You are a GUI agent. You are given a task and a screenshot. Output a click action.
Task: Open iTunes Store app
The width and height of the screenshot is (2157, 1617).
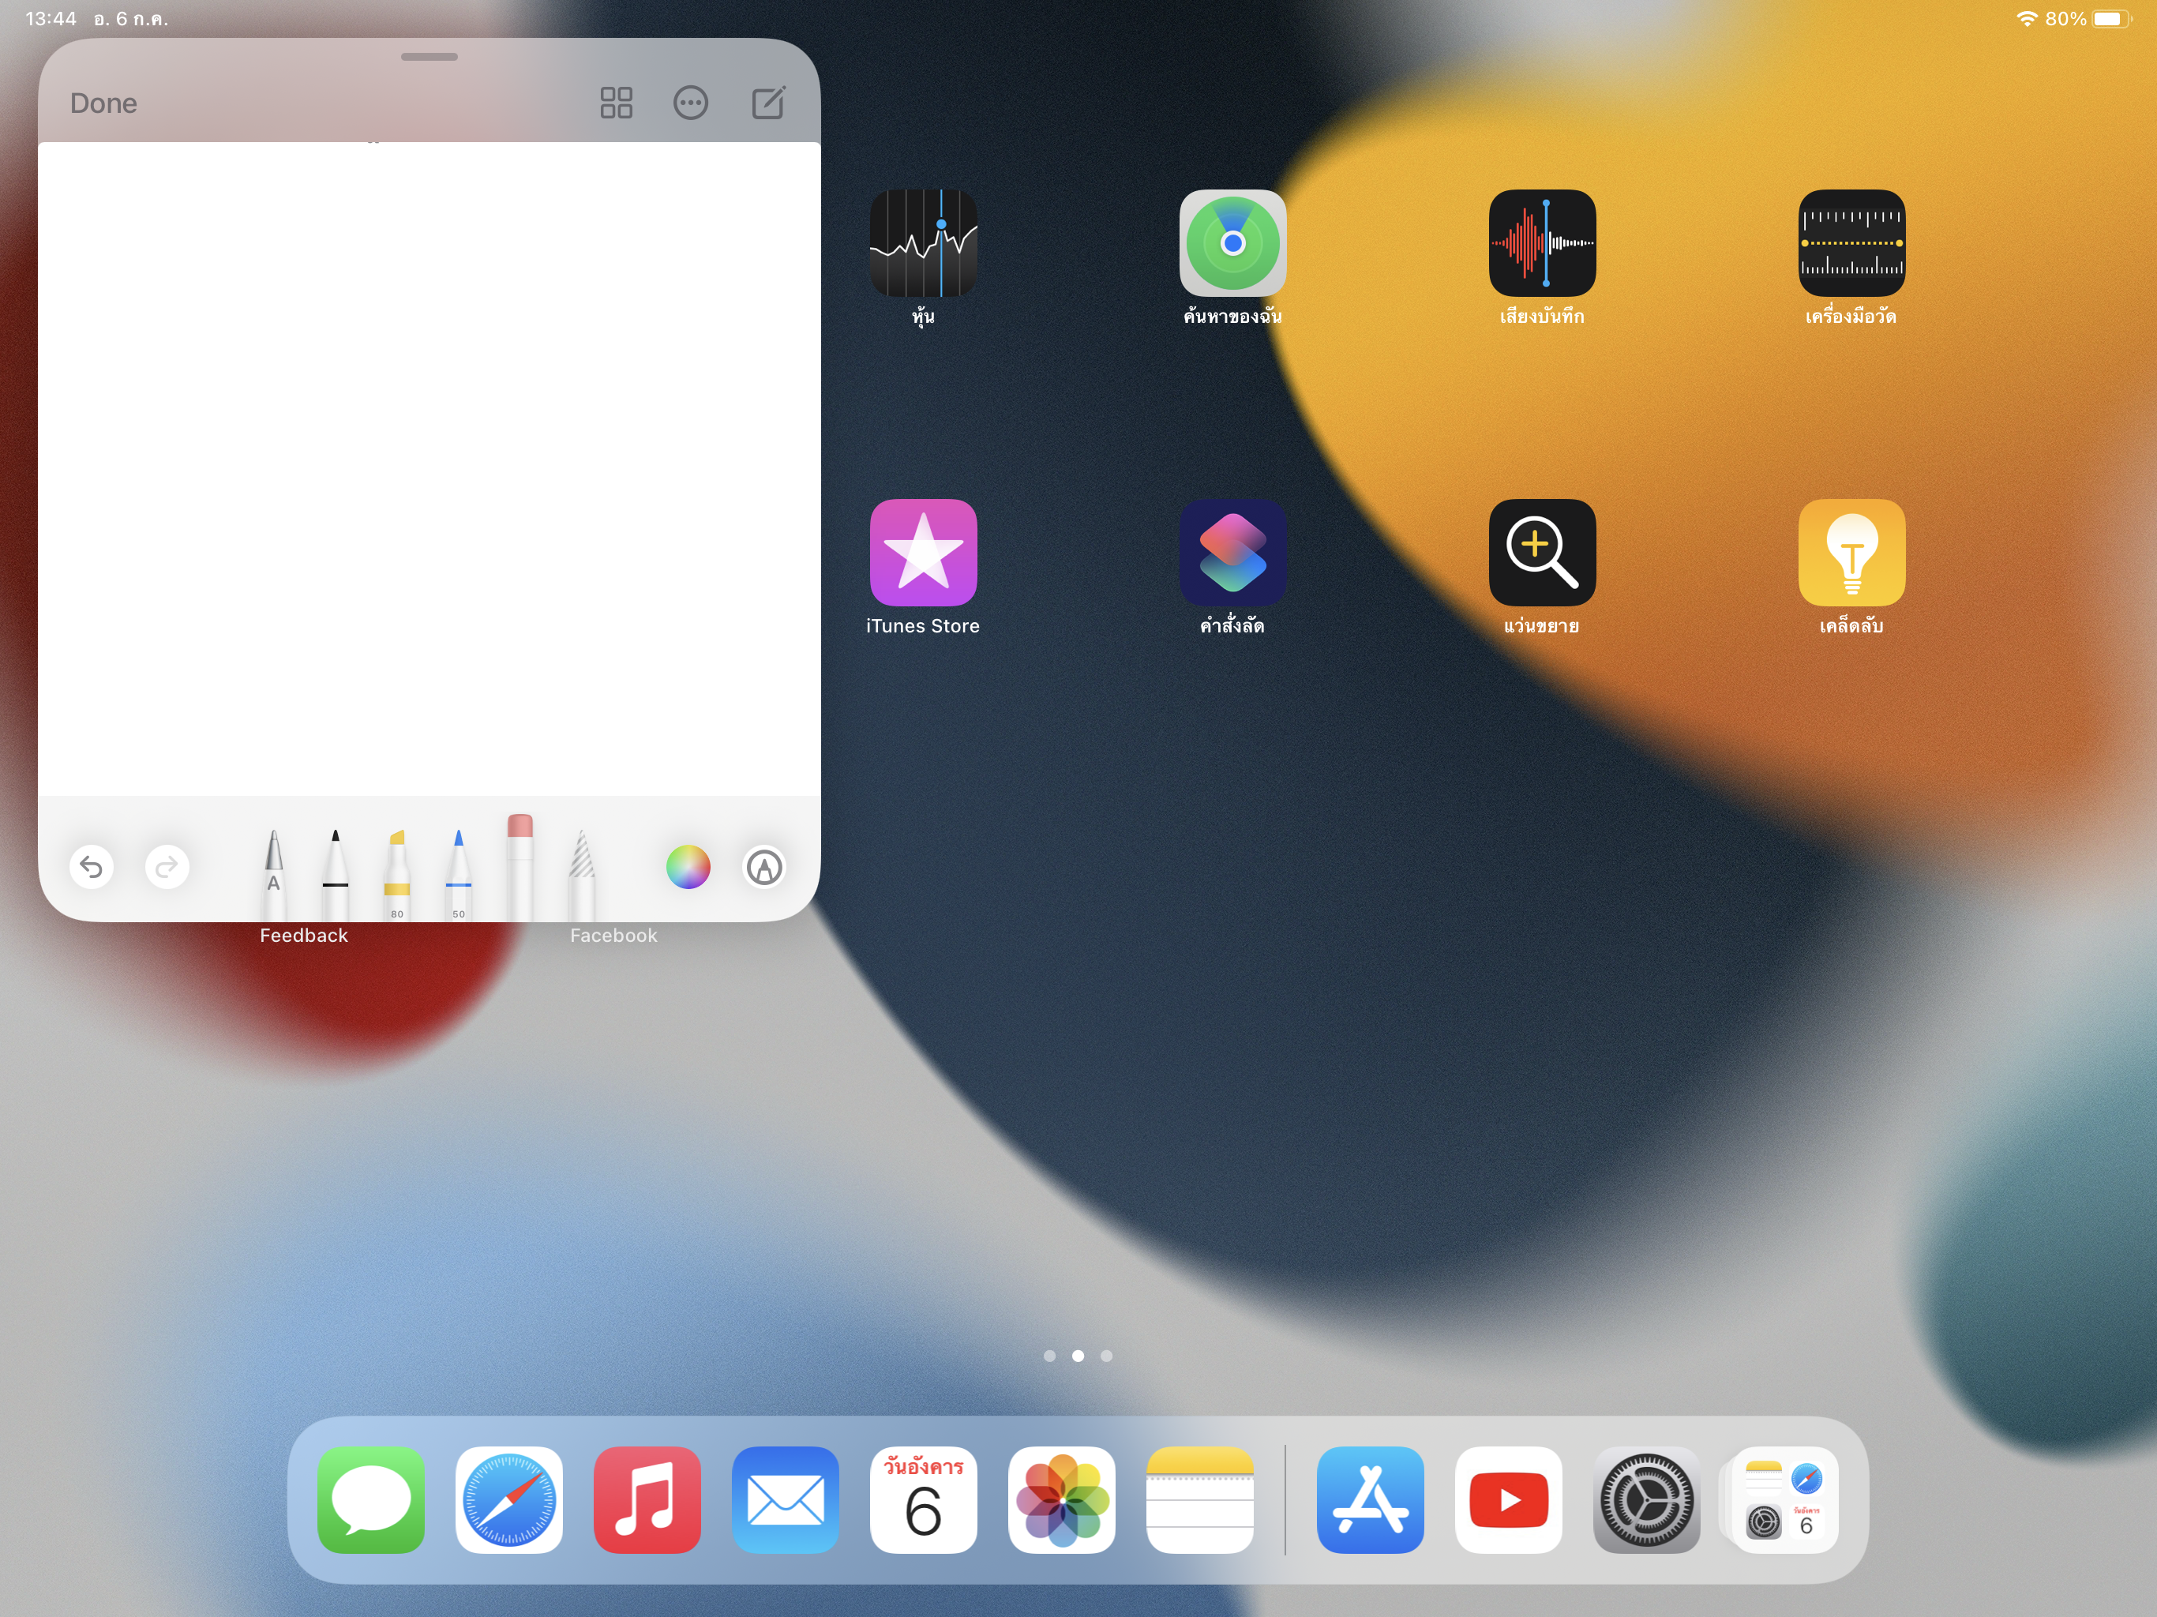922,553
